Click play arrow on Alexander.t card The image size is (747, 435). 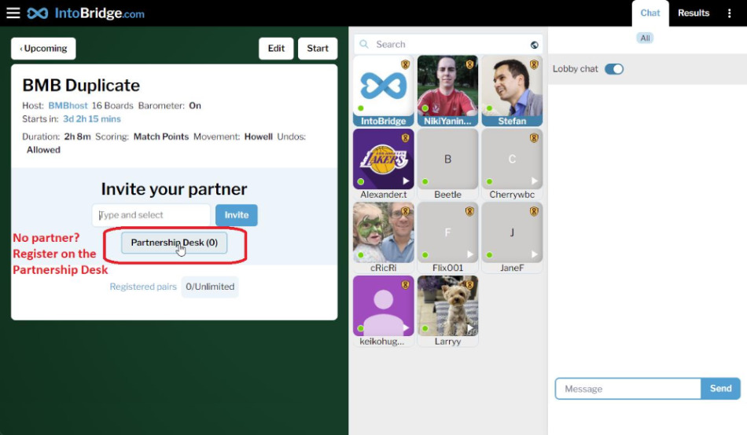click(407, 181)
